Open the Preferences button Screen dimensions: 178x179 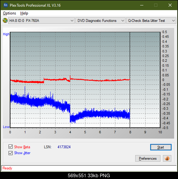coord(148,159)
